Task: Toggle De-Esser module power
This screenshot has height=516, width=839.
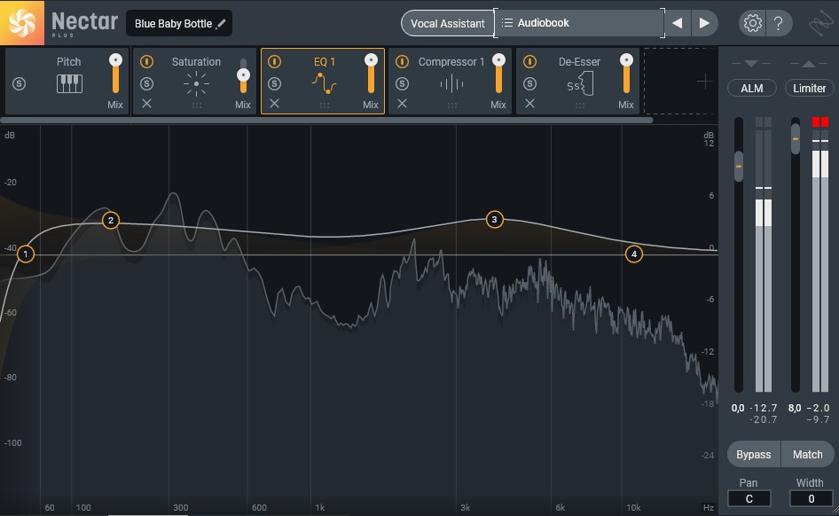Action: pyautogui.click(x=529, y=61)
